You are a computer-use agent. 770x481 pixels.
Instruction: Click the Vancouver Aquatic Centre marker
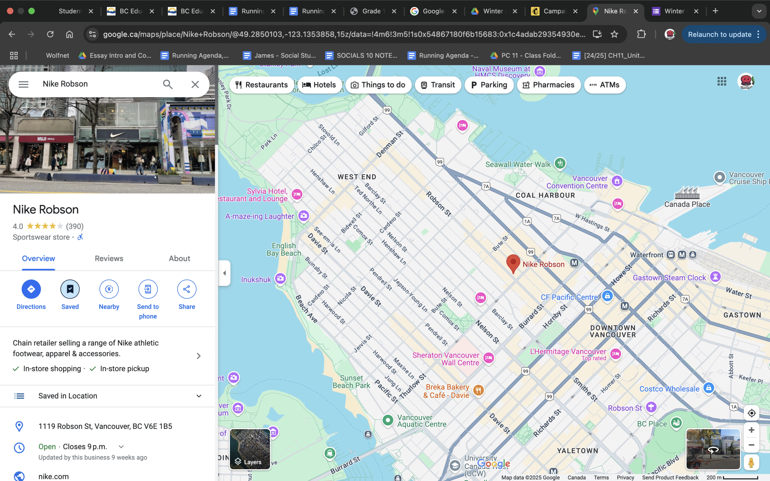pos(387,420)
